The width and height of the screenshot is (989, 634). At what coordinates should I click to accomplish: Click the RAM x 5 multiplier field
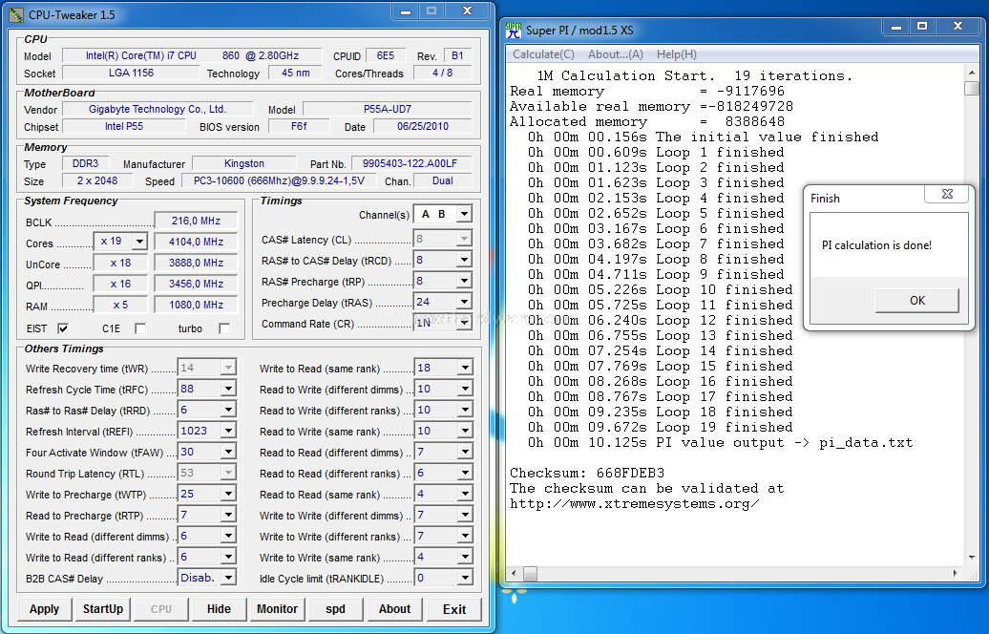(120, 305)
